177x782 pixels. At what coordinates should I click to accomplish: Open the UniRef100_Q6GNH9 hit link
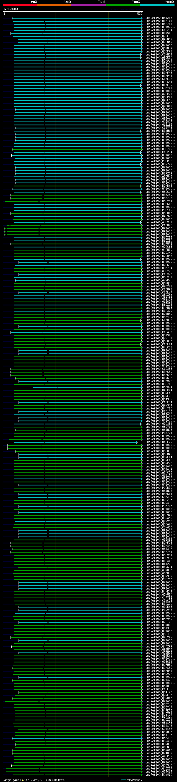pyautogui.click(x=159, y=48)
